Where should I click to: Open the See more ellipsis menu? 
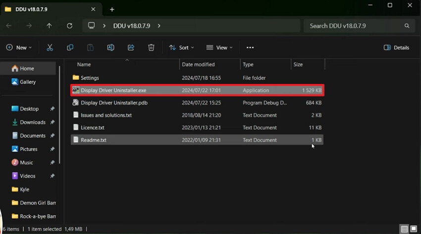250,48
